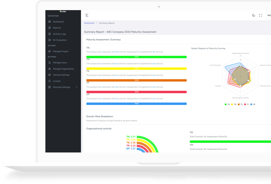Click the spider diagram chart
Viewport: 271px width, 184px height.
(x=240, y=76)
